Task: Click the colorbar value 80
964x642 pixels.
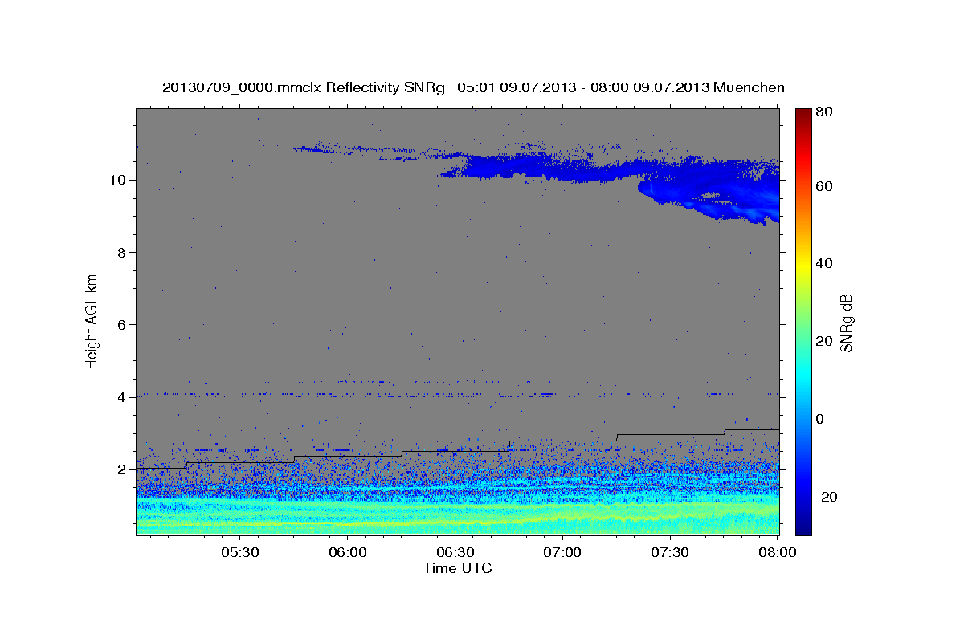Action: click(x=823, y=112)
